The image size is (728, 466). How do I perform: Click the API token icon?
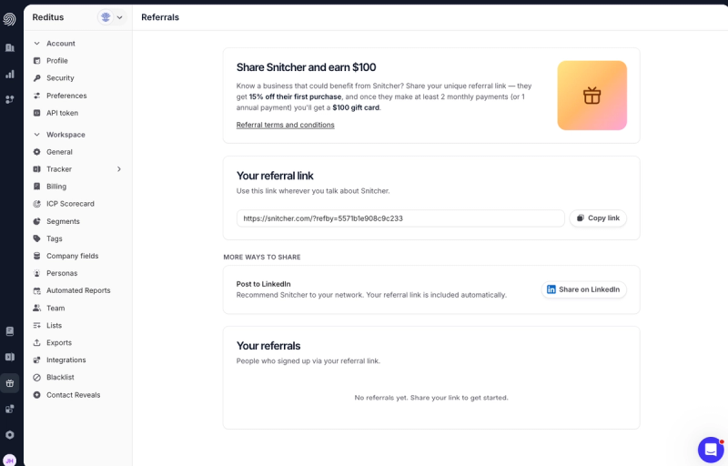click(x=37, y=113)
